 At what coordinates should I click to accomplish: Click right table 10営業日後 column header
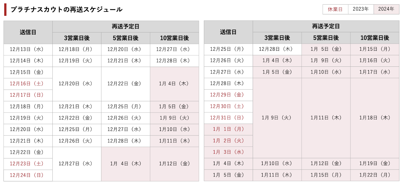pos(375,38)
